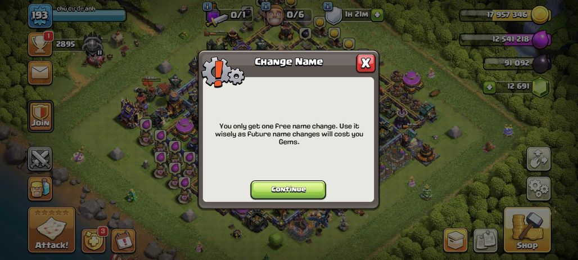The height and width of the screenshot is (260, 578).
Task: Click the green Continue button
Action: (x=288, y=190)
